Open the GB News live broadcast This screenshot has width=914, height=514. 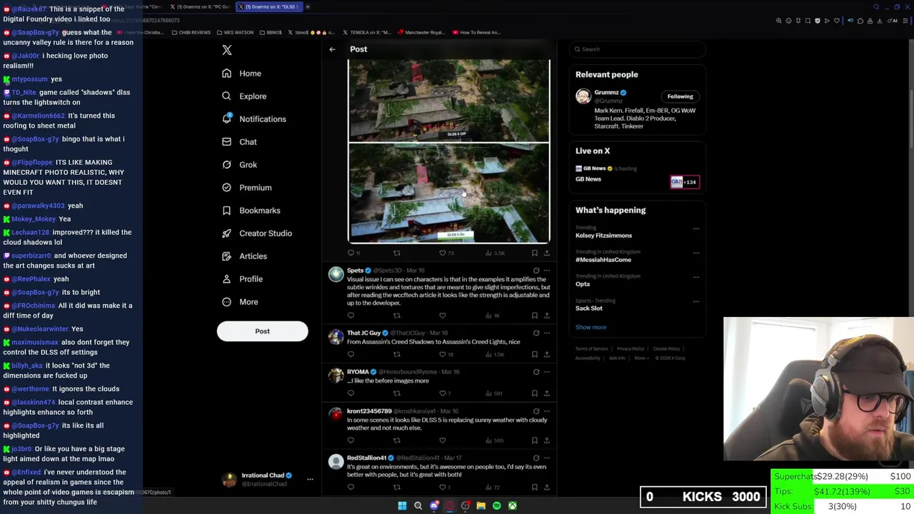pyautogui.click(x=637, y=174)
